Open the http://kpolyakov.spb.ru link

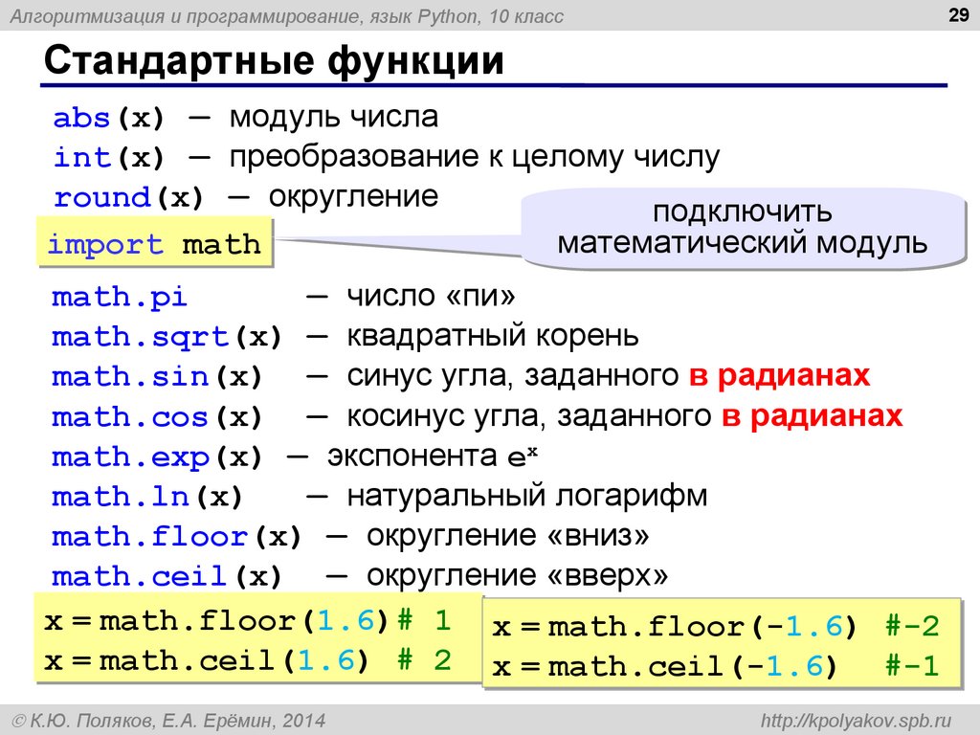point(857,721)
